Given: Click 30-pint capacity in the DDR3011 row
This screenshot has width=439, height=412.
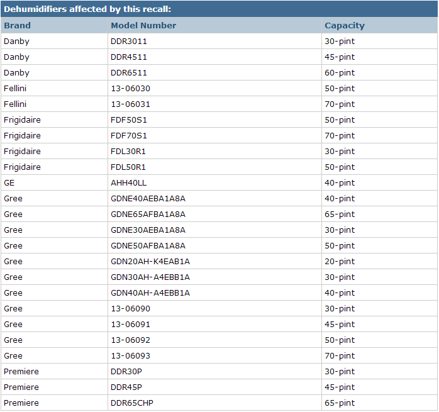Looking at the screenshot, I should (x=340, y=42).
